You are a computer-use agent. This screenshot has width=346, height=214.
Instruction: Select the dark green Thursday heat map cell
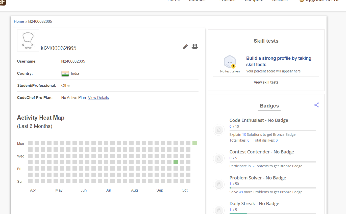(176, 162)
